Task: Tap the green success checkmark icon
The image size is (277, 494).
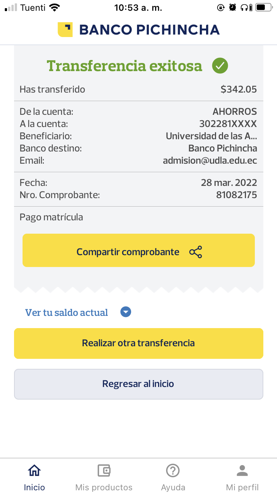Action: tap(220, 66)
